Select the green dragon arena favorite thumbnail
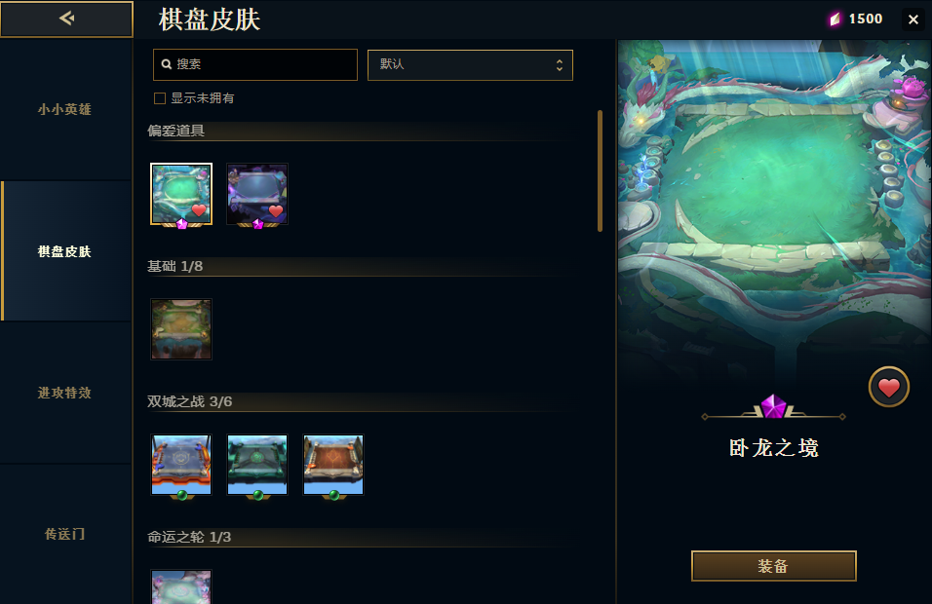 pyautogui.click(x=181, y=194)
